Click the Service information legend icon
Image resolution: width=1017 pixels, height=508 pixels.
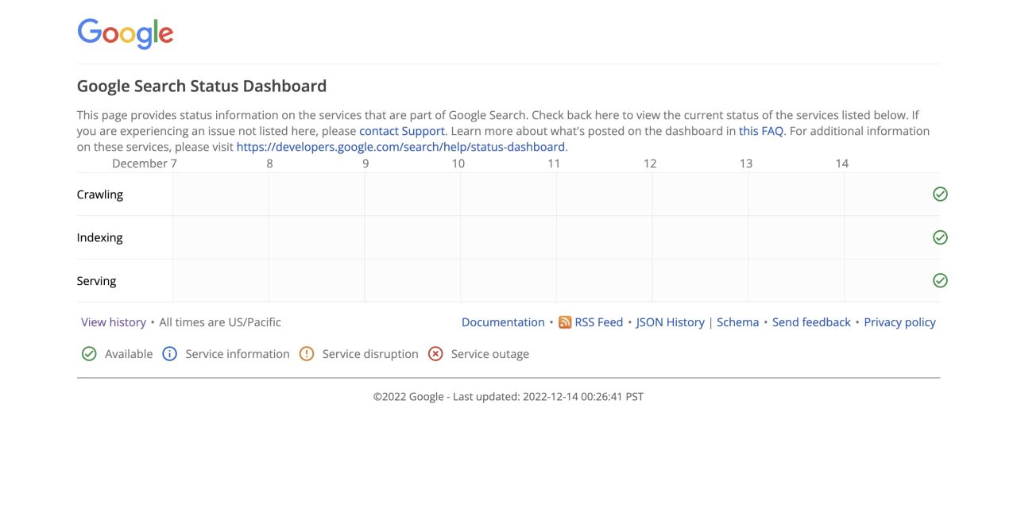coord(169,353)
